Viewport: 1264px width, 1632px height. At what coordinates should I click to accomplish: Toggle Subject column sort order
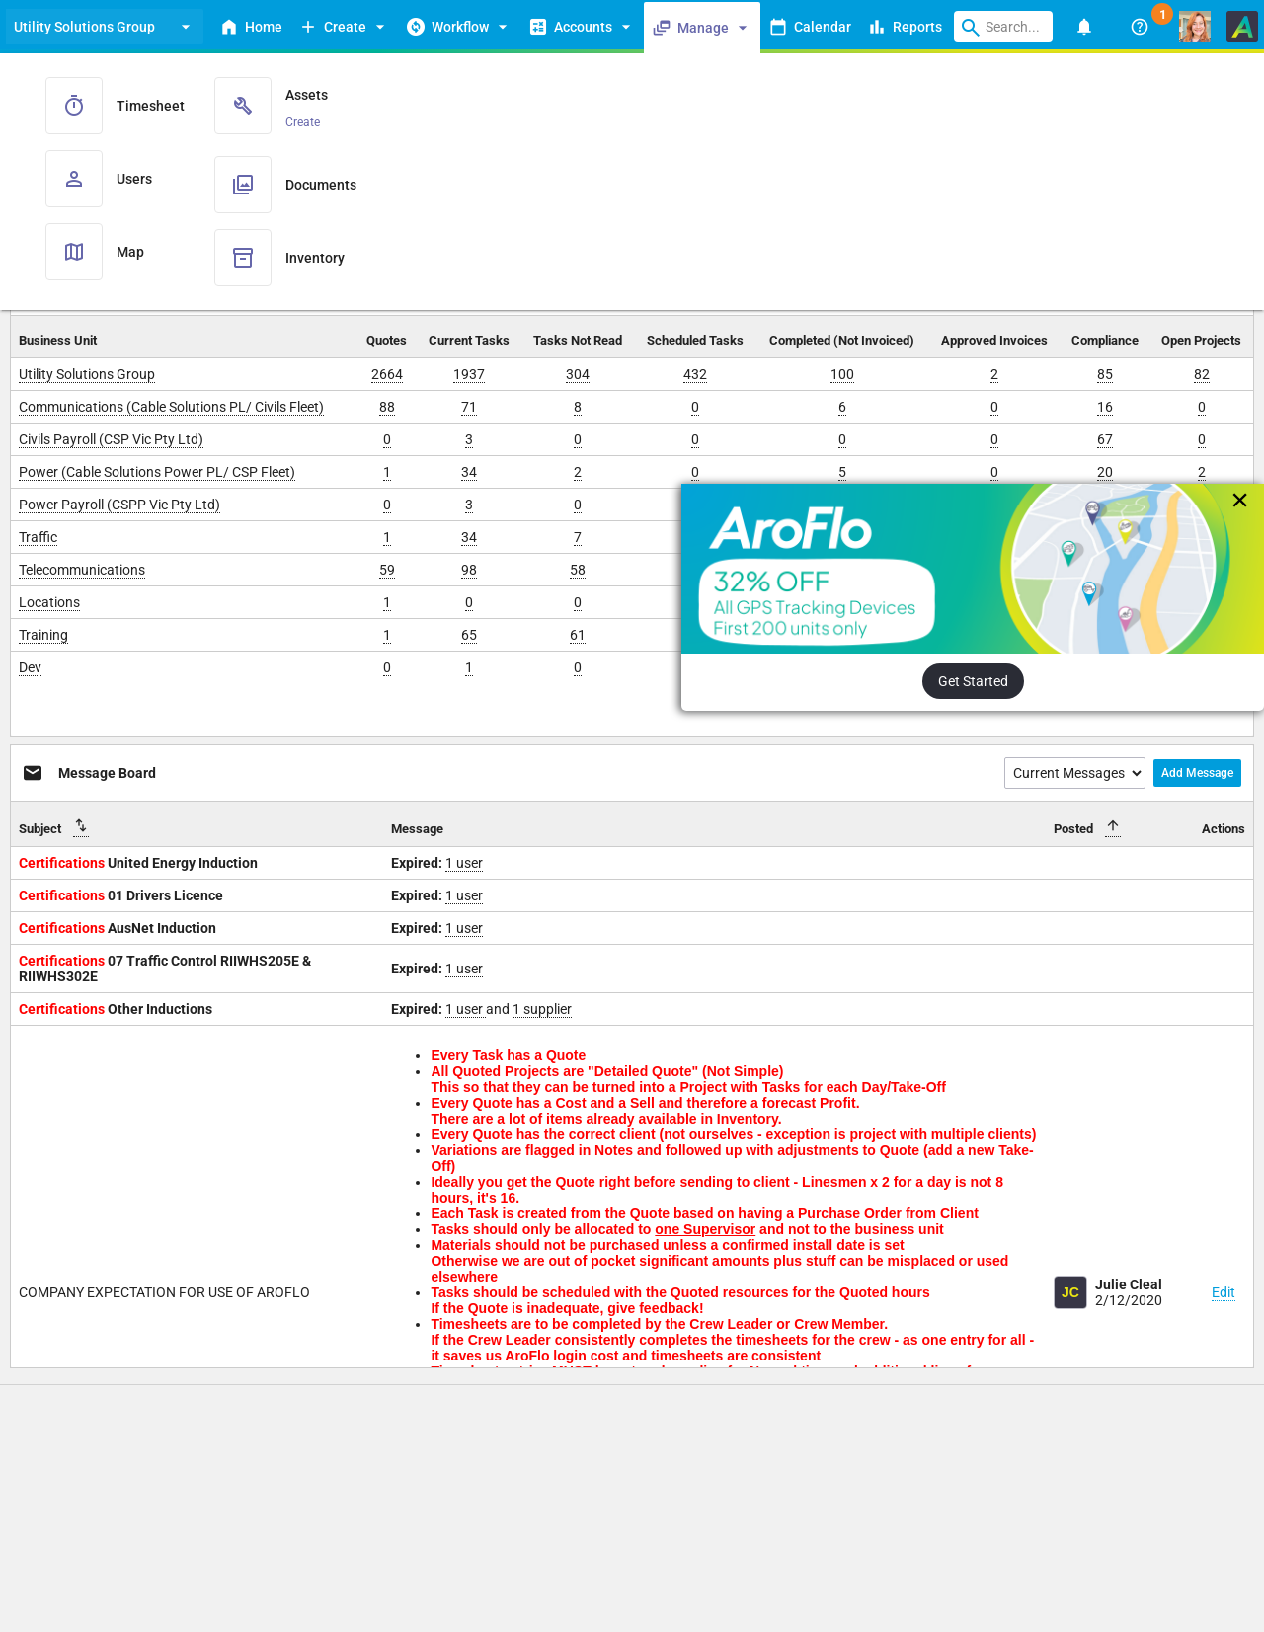click(81, 827)
